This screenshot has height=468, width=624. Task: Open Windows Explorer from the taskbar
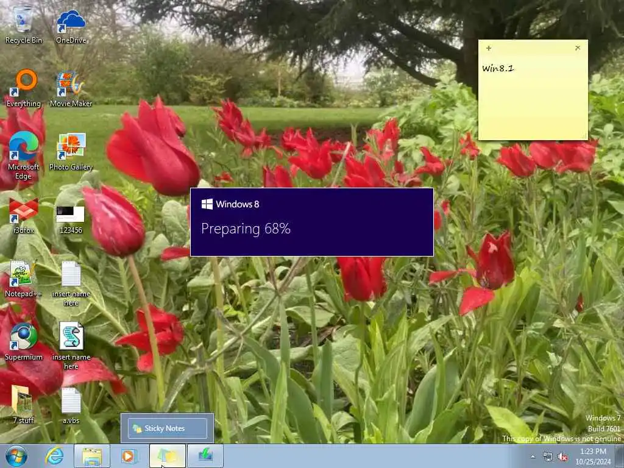(92, 456)
